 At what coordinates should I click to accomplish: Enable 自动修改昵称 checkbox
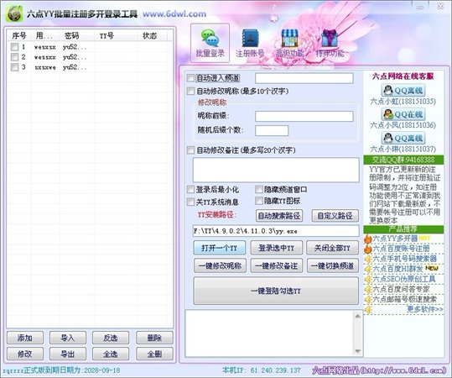[x=190, y=92]
